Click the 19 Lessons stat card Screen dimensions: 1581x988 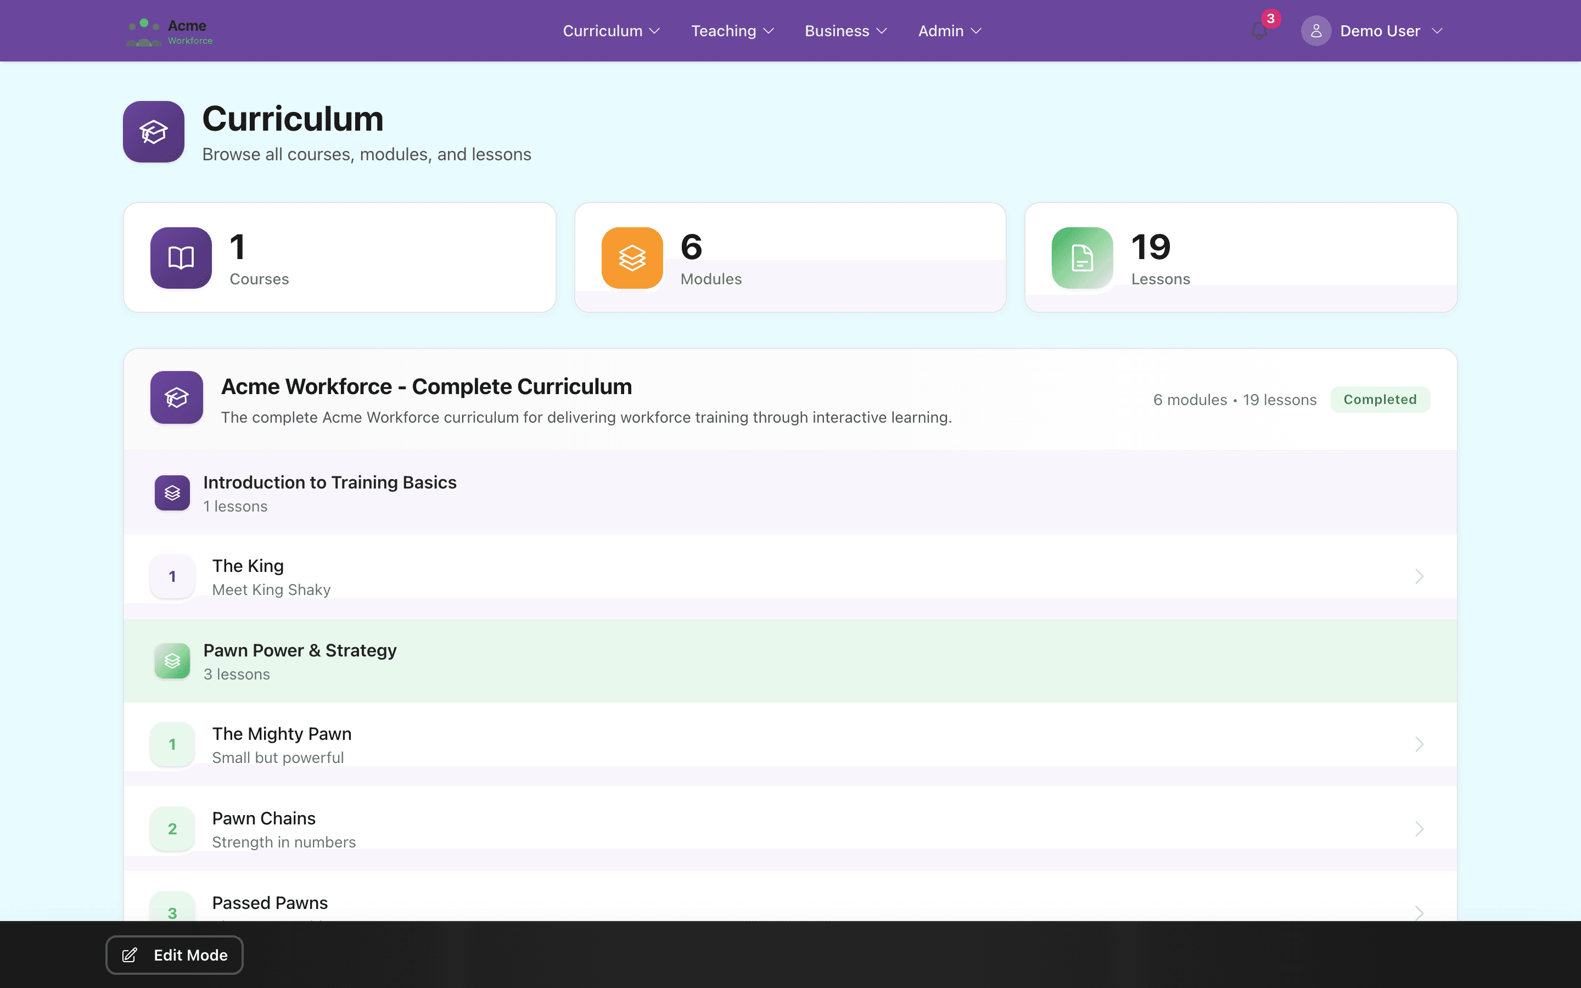click(x=1241, y=257)
